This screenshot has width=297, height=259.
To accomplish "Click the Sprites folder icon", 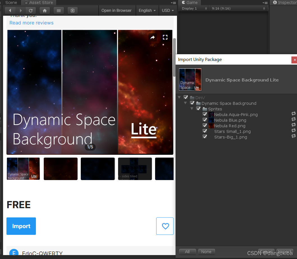I will [x=204, y=109].
